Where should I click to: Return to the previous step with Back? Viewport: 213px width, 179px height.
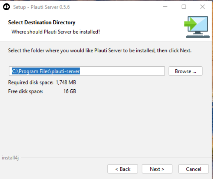(x=123, y=169)
